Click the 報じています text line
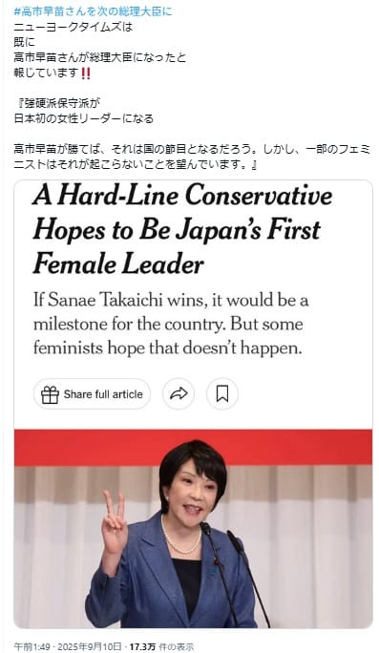 (46, 73)
